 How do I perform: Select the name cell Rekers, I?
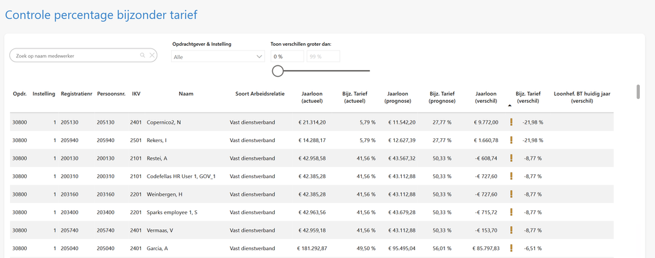pos(157,140)
